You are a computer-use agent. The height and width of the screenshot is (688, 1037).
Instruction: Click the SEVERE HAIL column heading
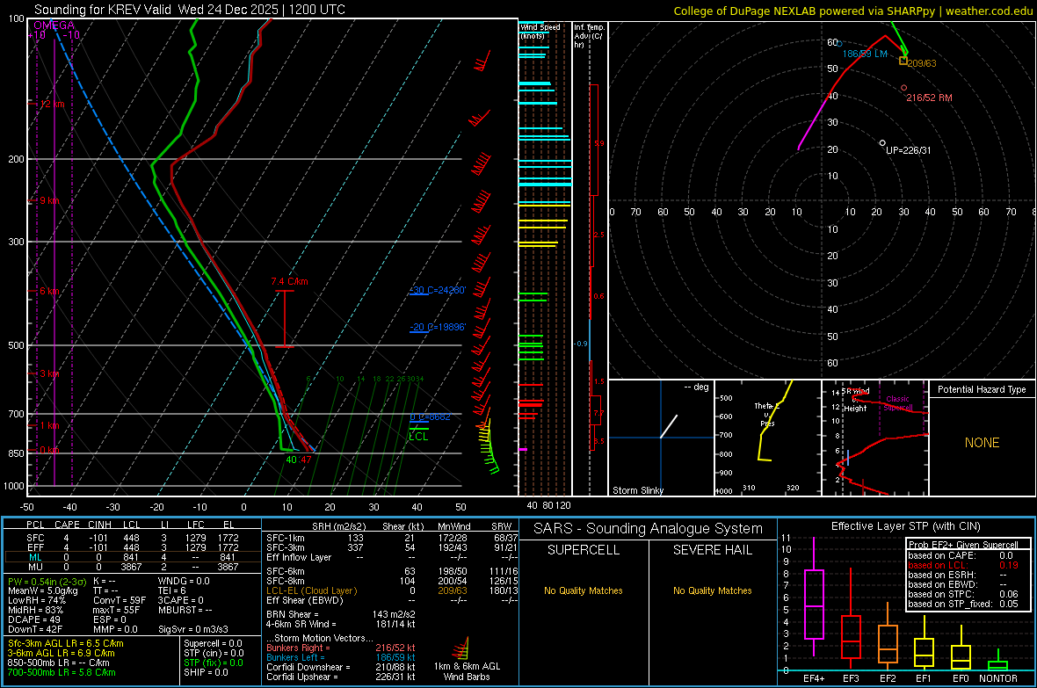tap(712, 550)
